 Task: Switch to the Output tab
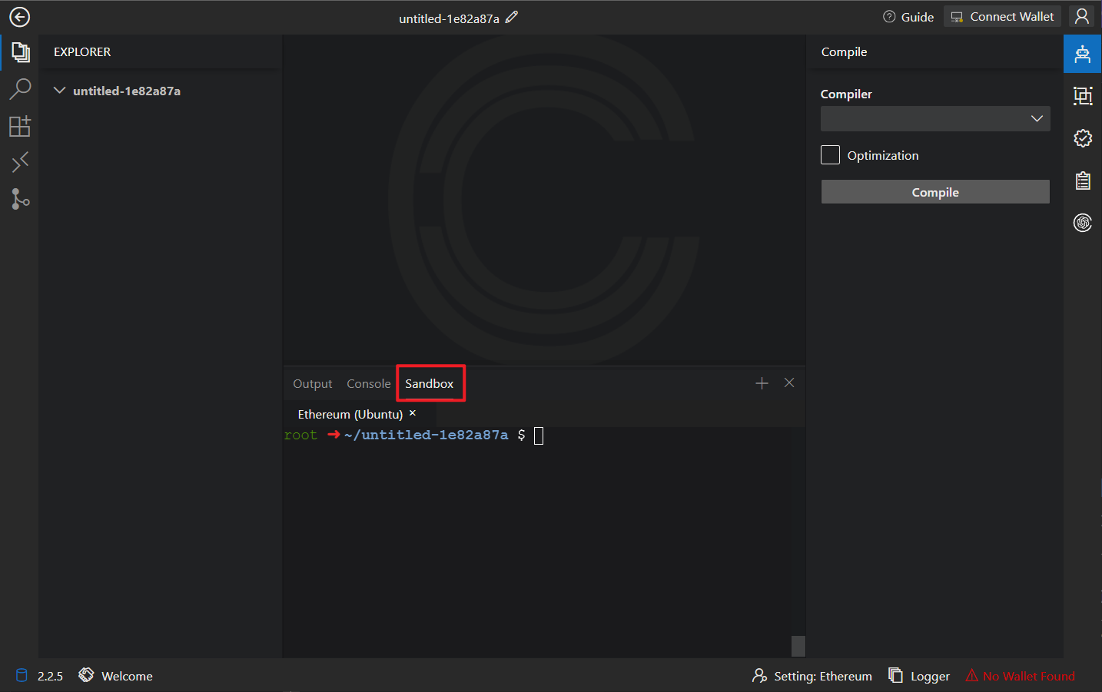click(x=312, y=384)
